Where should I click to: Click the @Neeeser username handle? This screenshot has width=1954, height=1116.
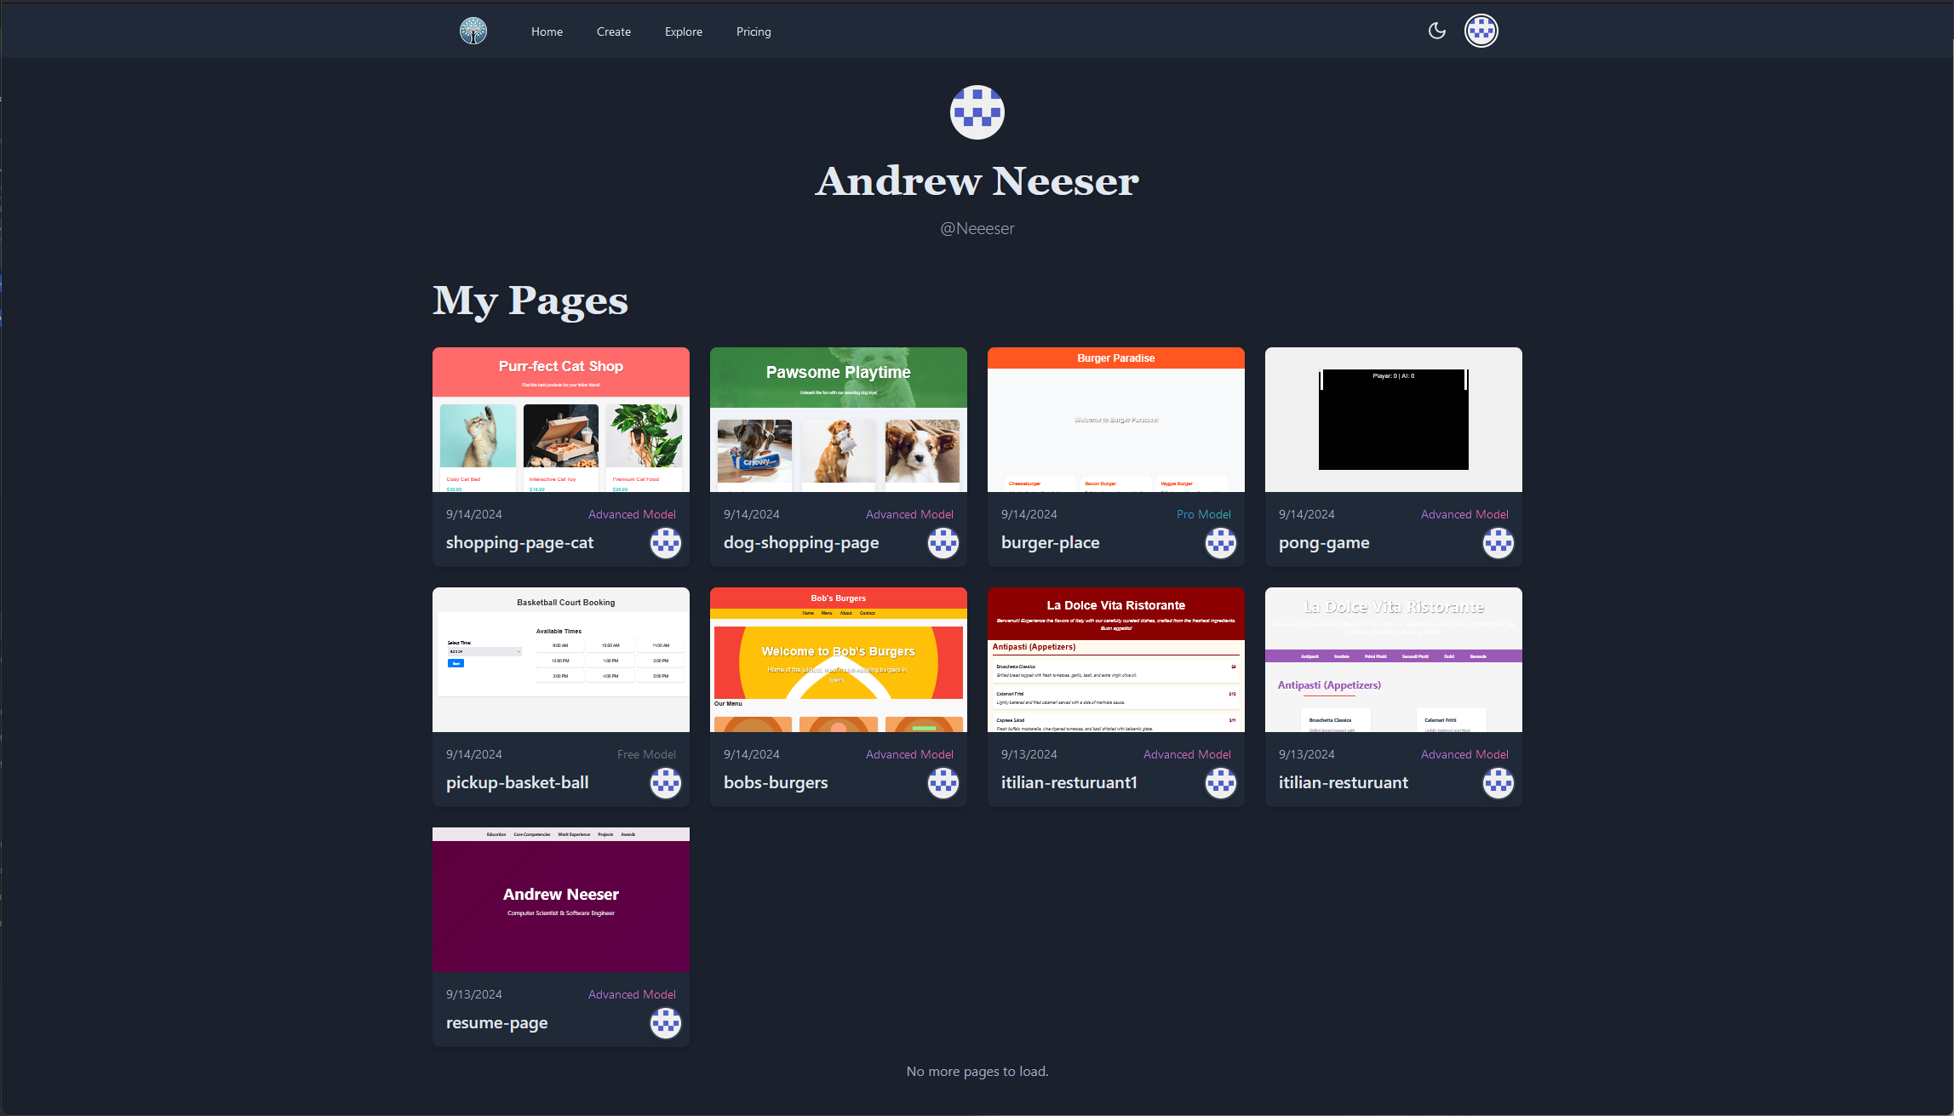[977, 228]
